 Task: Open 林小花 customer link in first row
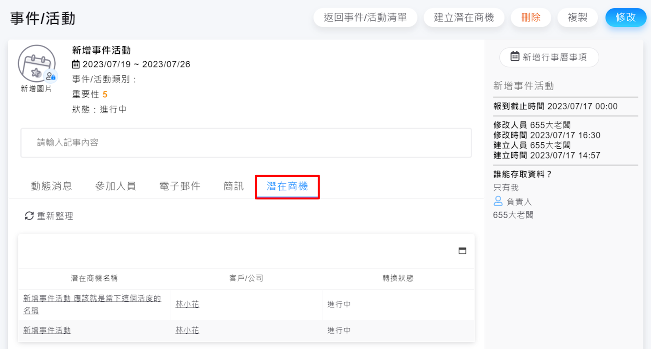(187, 304)
